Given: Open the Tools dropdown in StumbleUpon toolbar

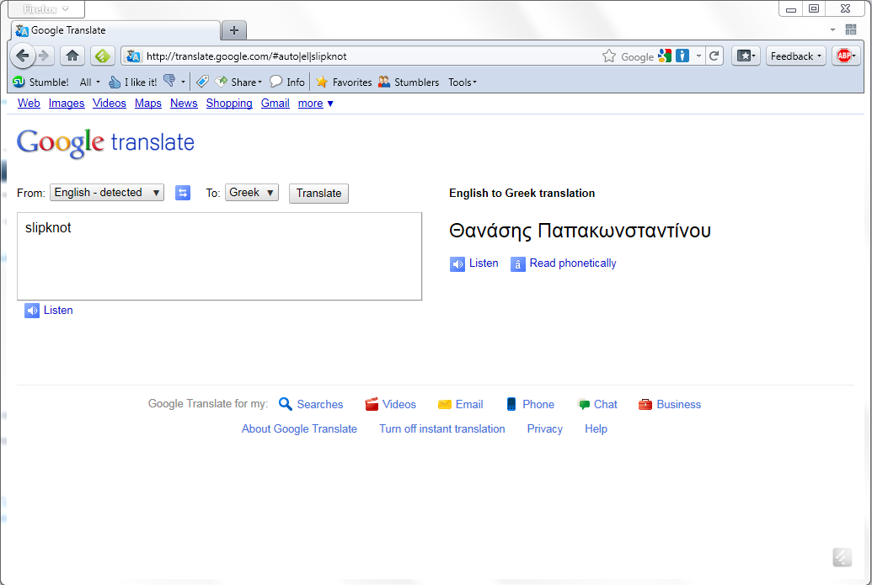Looking at the screenshot, I should 463,82.
